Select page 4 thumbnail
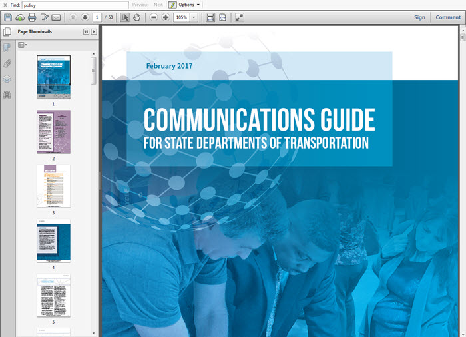This screenshot has width=466, height=337. (53, 241)
